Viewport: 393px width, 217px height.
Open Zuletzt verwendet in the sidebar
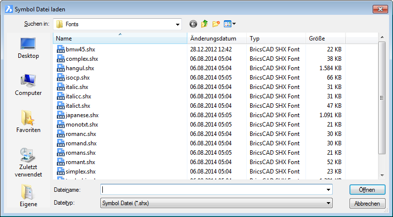28,162
